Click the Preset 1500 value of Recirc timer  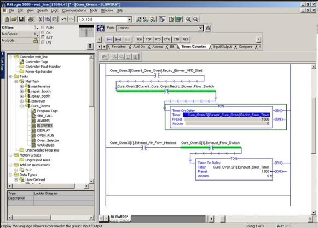click(x=227, y=119)
